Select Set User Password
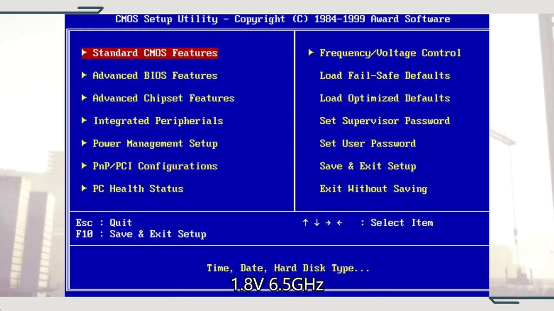Screen dimensions: 554x311 [368, 143]
